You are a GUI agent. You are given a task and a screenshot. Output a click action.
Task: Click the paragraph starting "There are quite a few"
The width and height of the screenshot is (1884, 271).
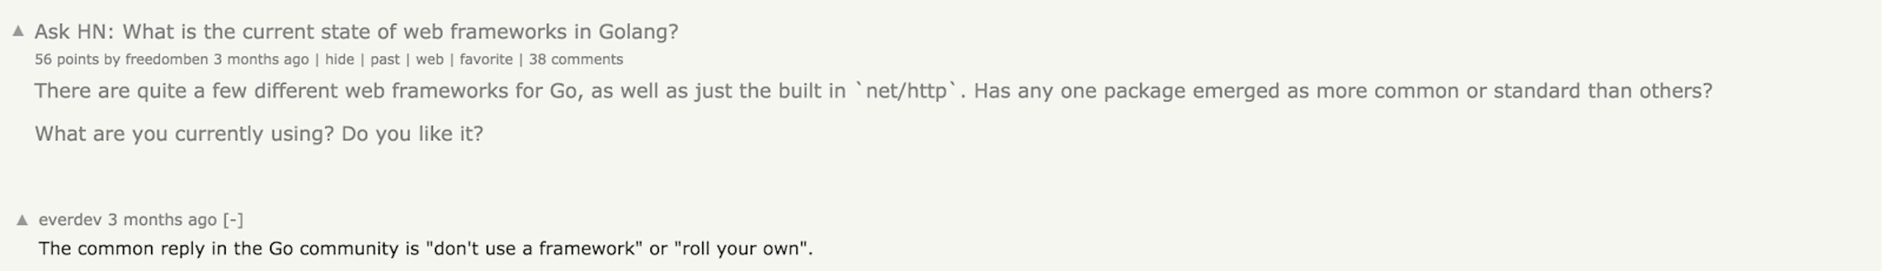click(873, 91)
